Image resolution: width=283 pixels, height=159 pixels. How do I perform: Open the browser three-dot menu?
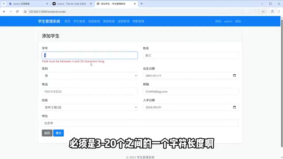tap(279, 11)
